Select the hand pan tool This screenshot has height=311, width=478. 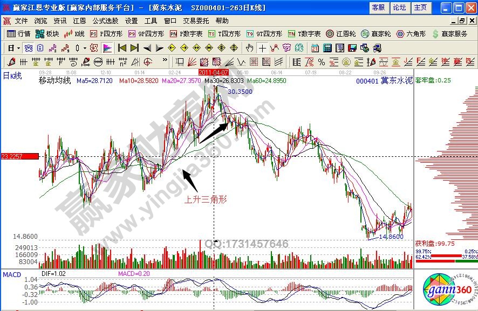[250, 47]
